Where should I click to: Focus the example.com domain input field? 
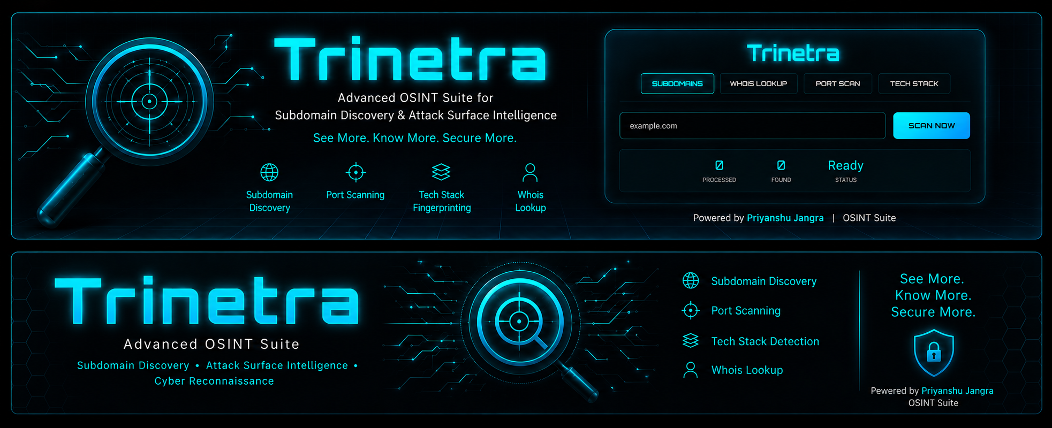pos(753,126)
